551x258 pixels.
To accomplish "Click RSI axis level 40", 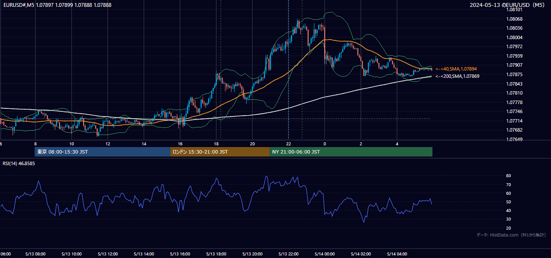I will point(508,210).
